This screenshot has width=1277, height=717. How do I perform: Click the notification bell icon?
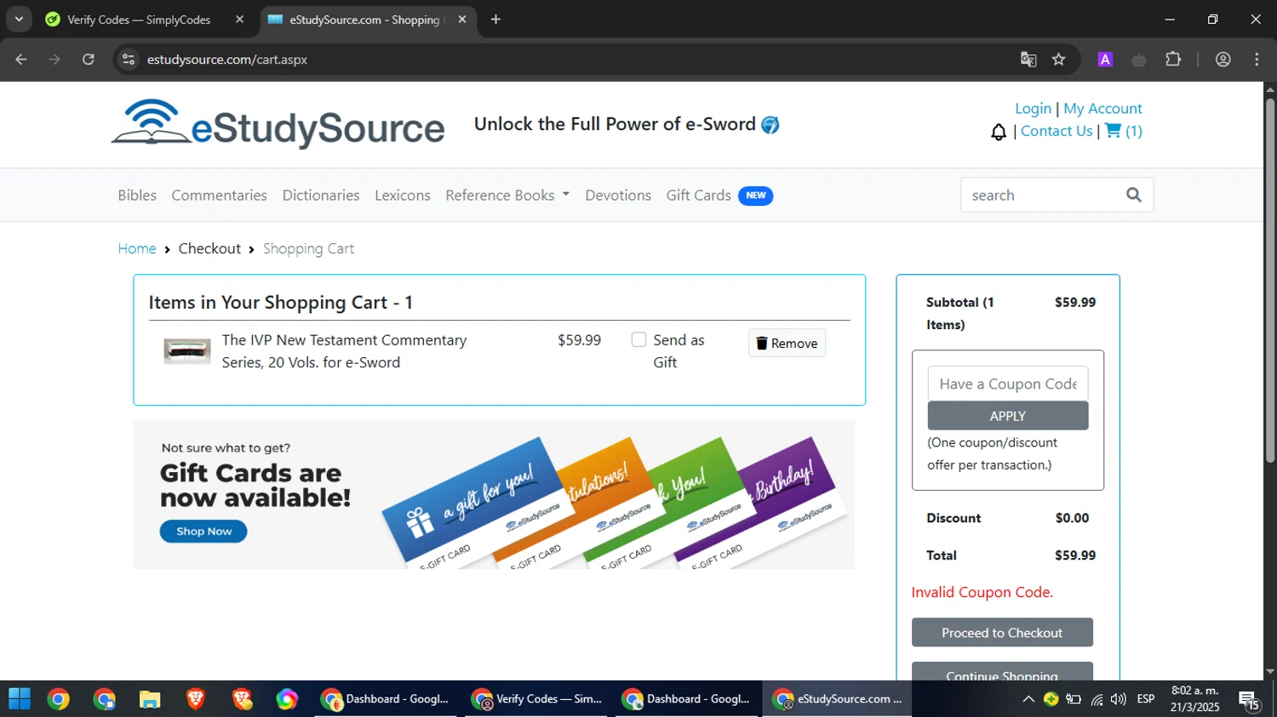click(x=999, y=132)
